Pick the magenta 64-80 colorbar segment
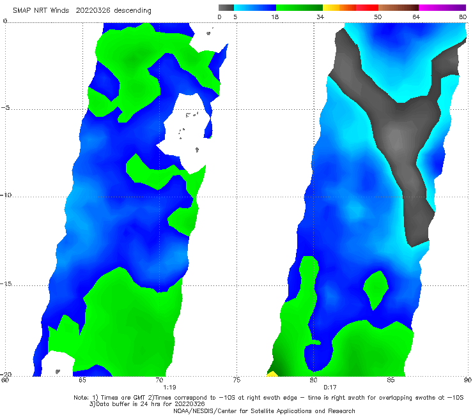 click(x=442, y=8)
